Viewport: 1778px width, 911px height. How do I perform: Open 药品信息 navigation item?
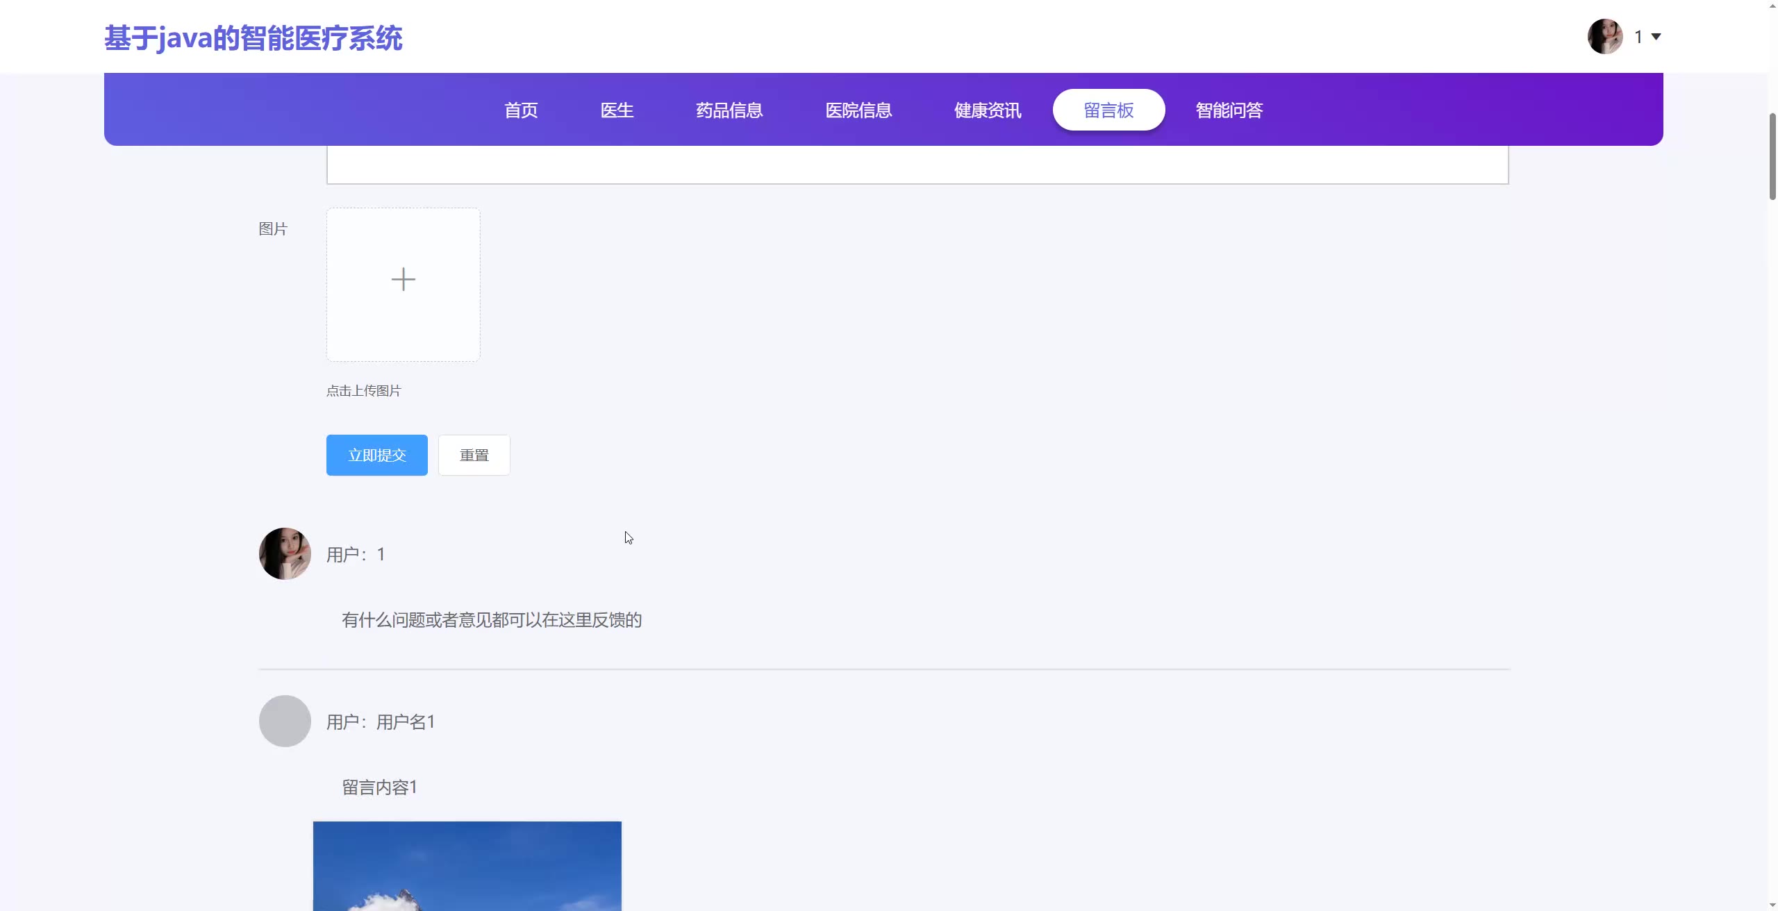[x=729, y=110]
